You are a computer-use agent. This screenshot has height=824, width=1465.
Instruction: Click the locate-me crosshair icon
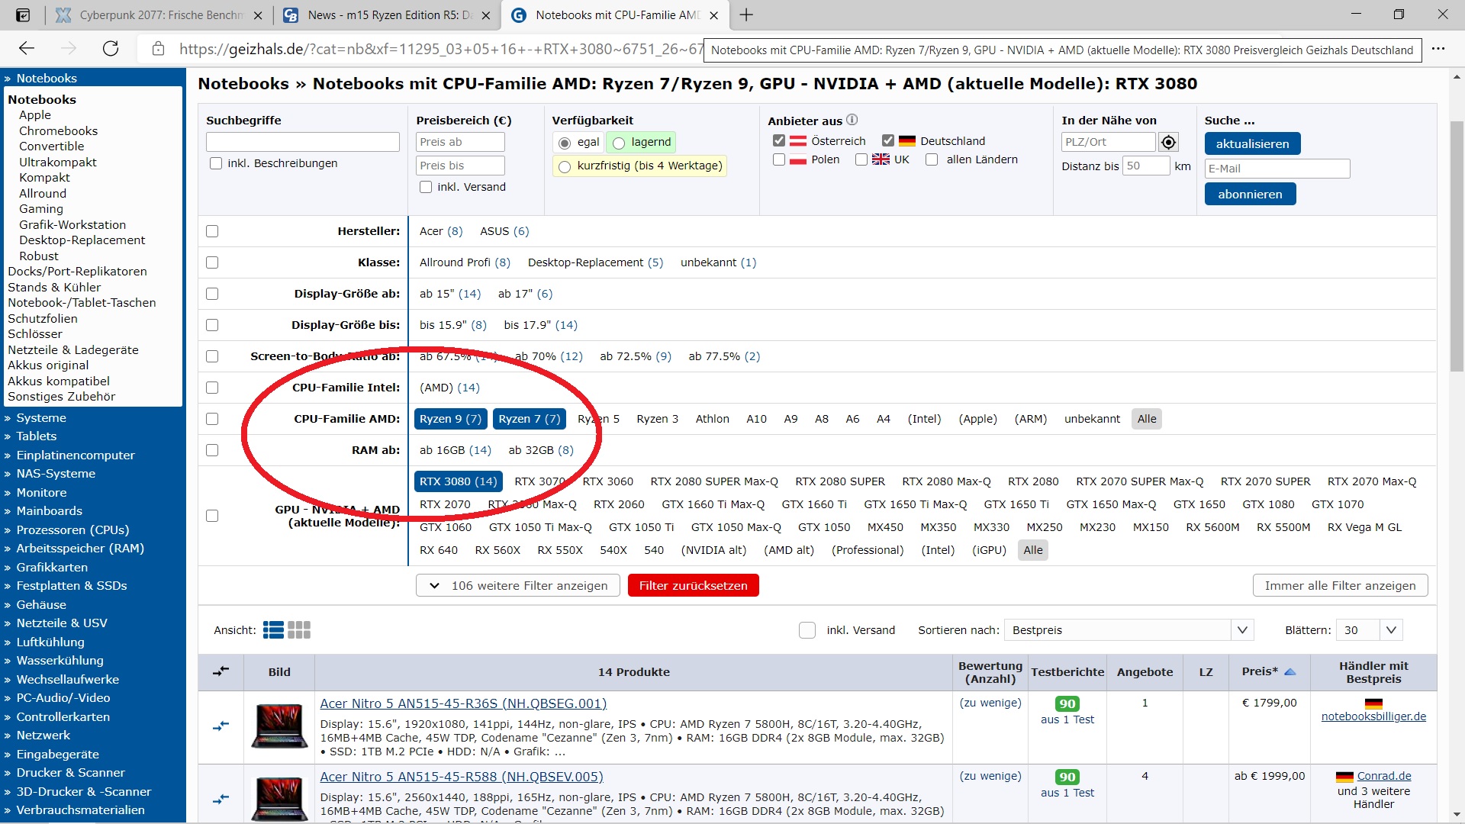click(x=1168, y=143)
